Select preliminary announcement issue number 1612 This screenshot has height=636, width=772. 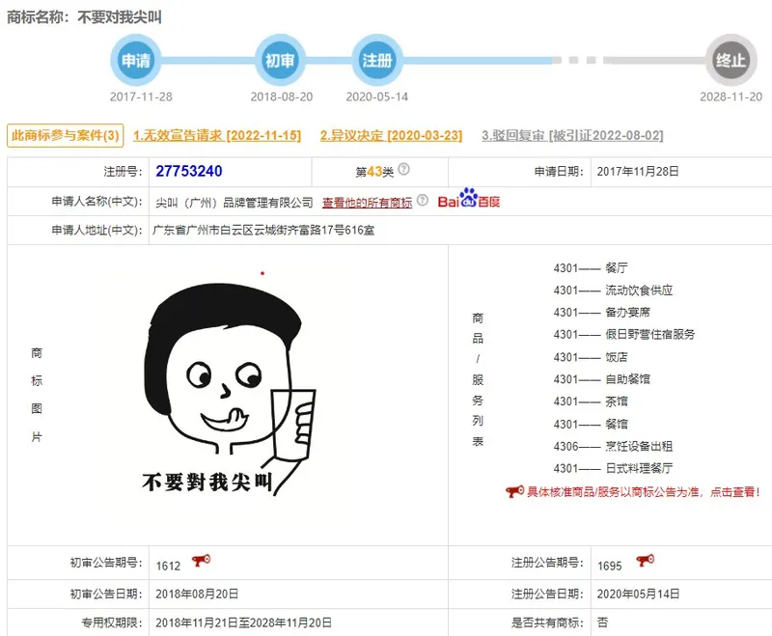[x=168, y=567]
